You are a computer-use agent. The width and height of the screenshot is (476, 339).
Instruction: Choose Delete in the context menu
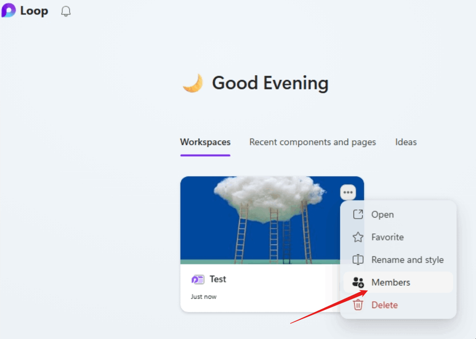coord(398,305)
